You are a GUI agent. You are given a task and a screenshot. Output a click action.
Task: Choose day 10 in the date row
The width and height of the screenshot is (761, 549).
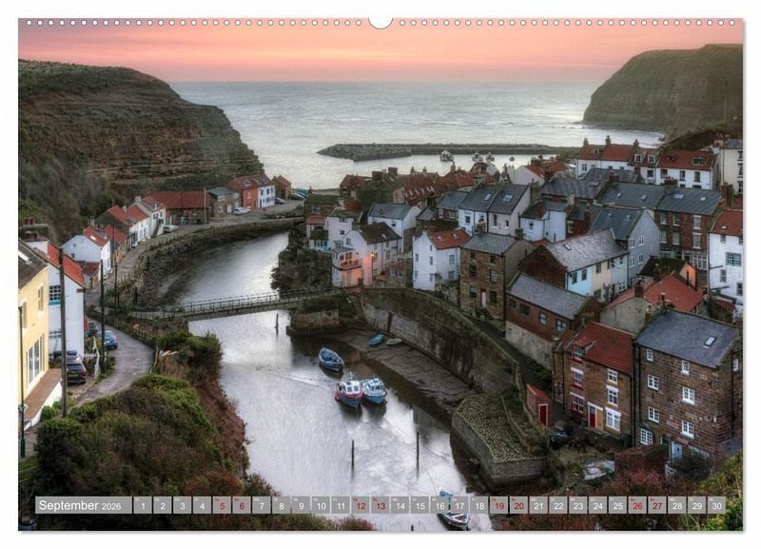[321, 505]
